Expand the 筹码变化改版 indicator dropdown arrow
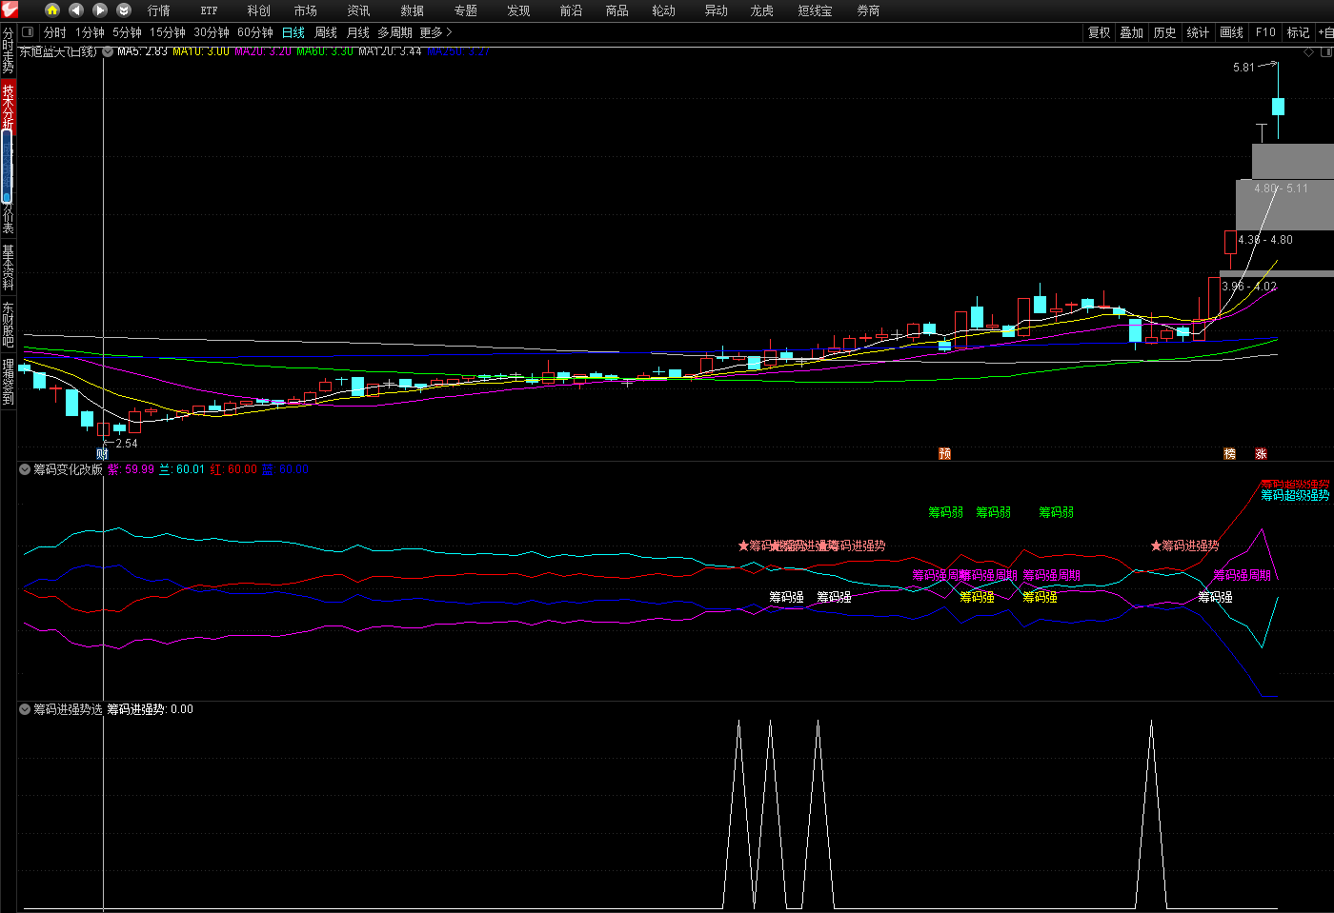1334x913 pixels. [x=25, y=469]
